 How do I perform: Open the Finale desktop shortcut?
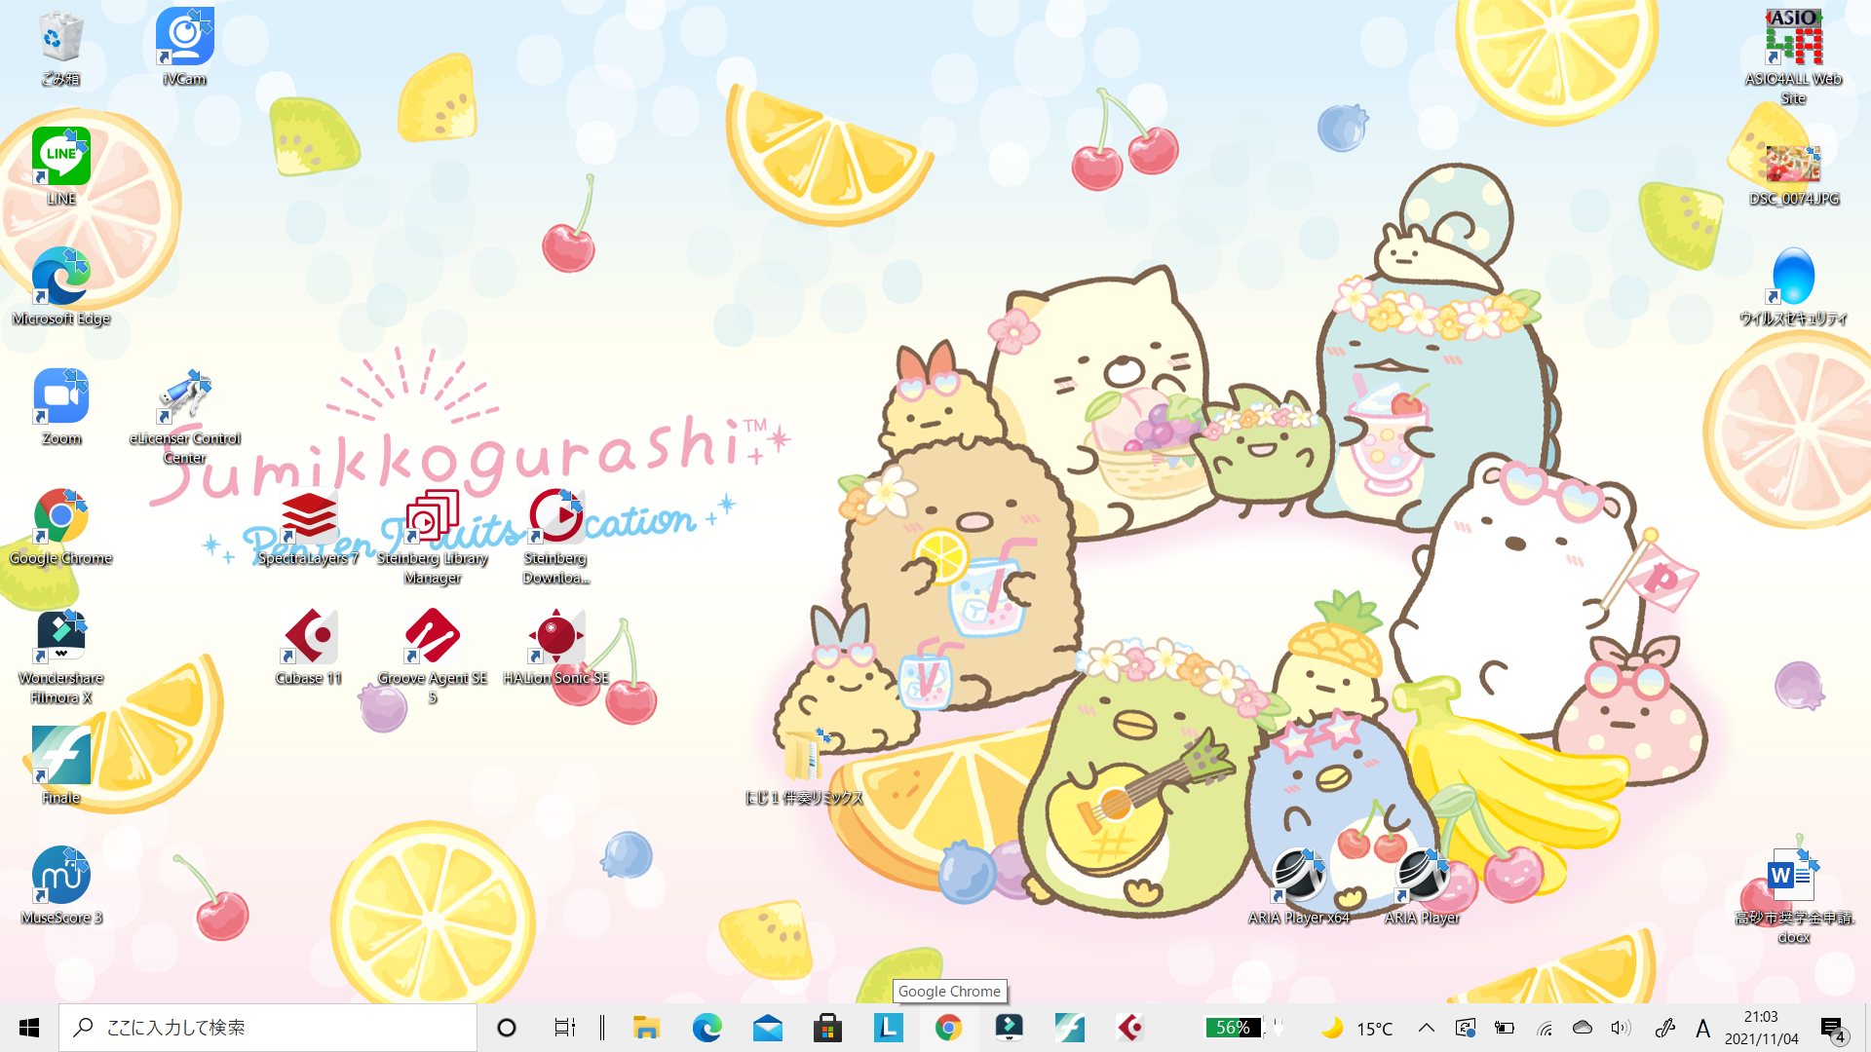(x=61, y=758)
